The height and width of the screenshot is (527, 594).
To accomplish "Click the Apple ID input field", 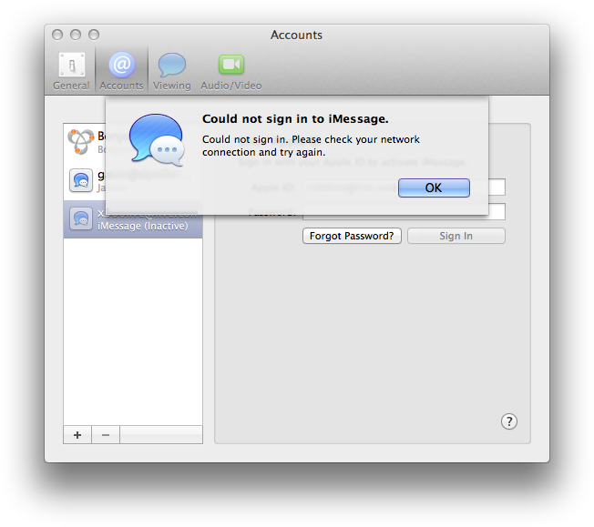I will point(404,187).
